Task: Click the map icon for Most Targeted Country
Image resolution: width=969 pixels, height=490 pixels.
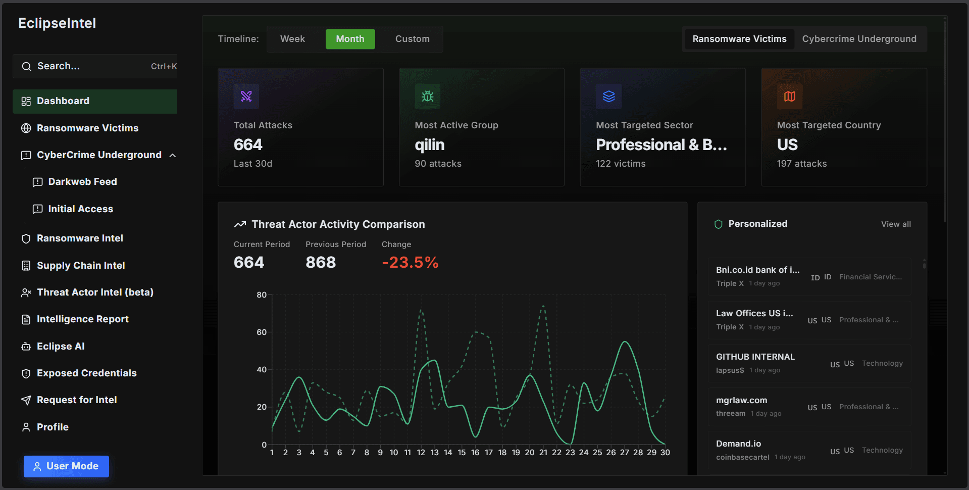Action: coord(790,96)
